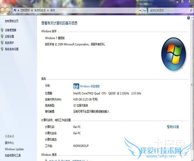The width and height of the screenshot is (194, 161).
Task: Go forward using the round forward arrow
Action: tap(7, 11)
